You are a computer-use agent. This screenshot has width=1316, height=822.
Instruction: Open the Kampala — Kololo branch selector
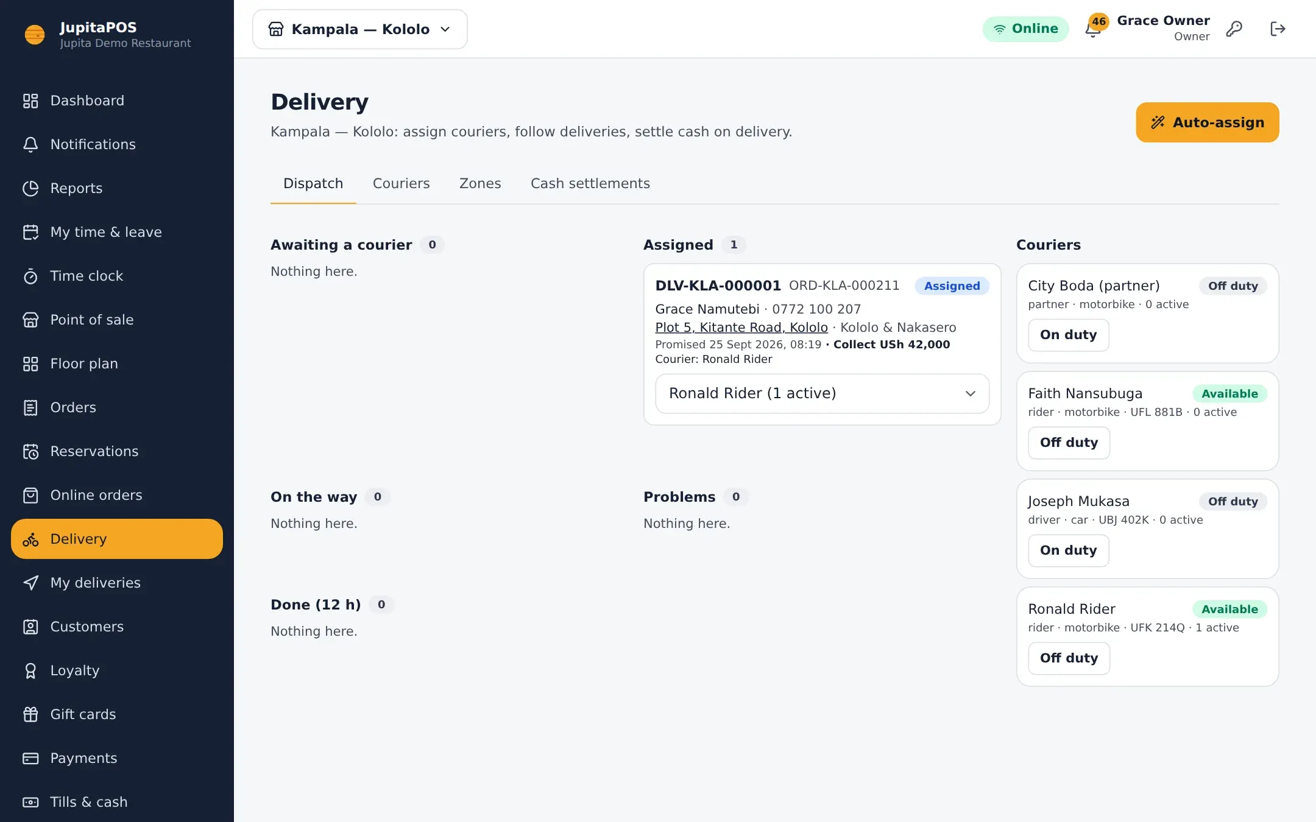click(x=359, y=29)
